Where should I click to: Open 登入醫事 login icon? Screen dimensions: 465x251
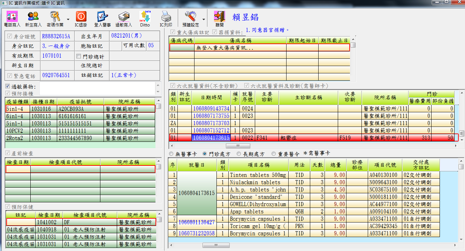(x=102, y=17)
